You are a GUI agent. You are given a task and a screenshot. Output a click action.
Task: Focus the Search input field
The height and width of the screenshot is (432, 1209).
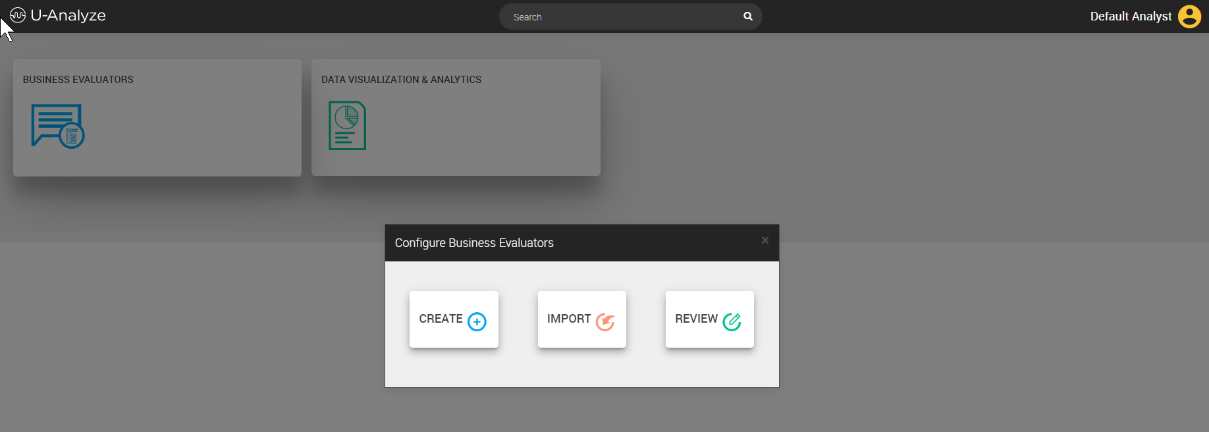tap(630, 16)
